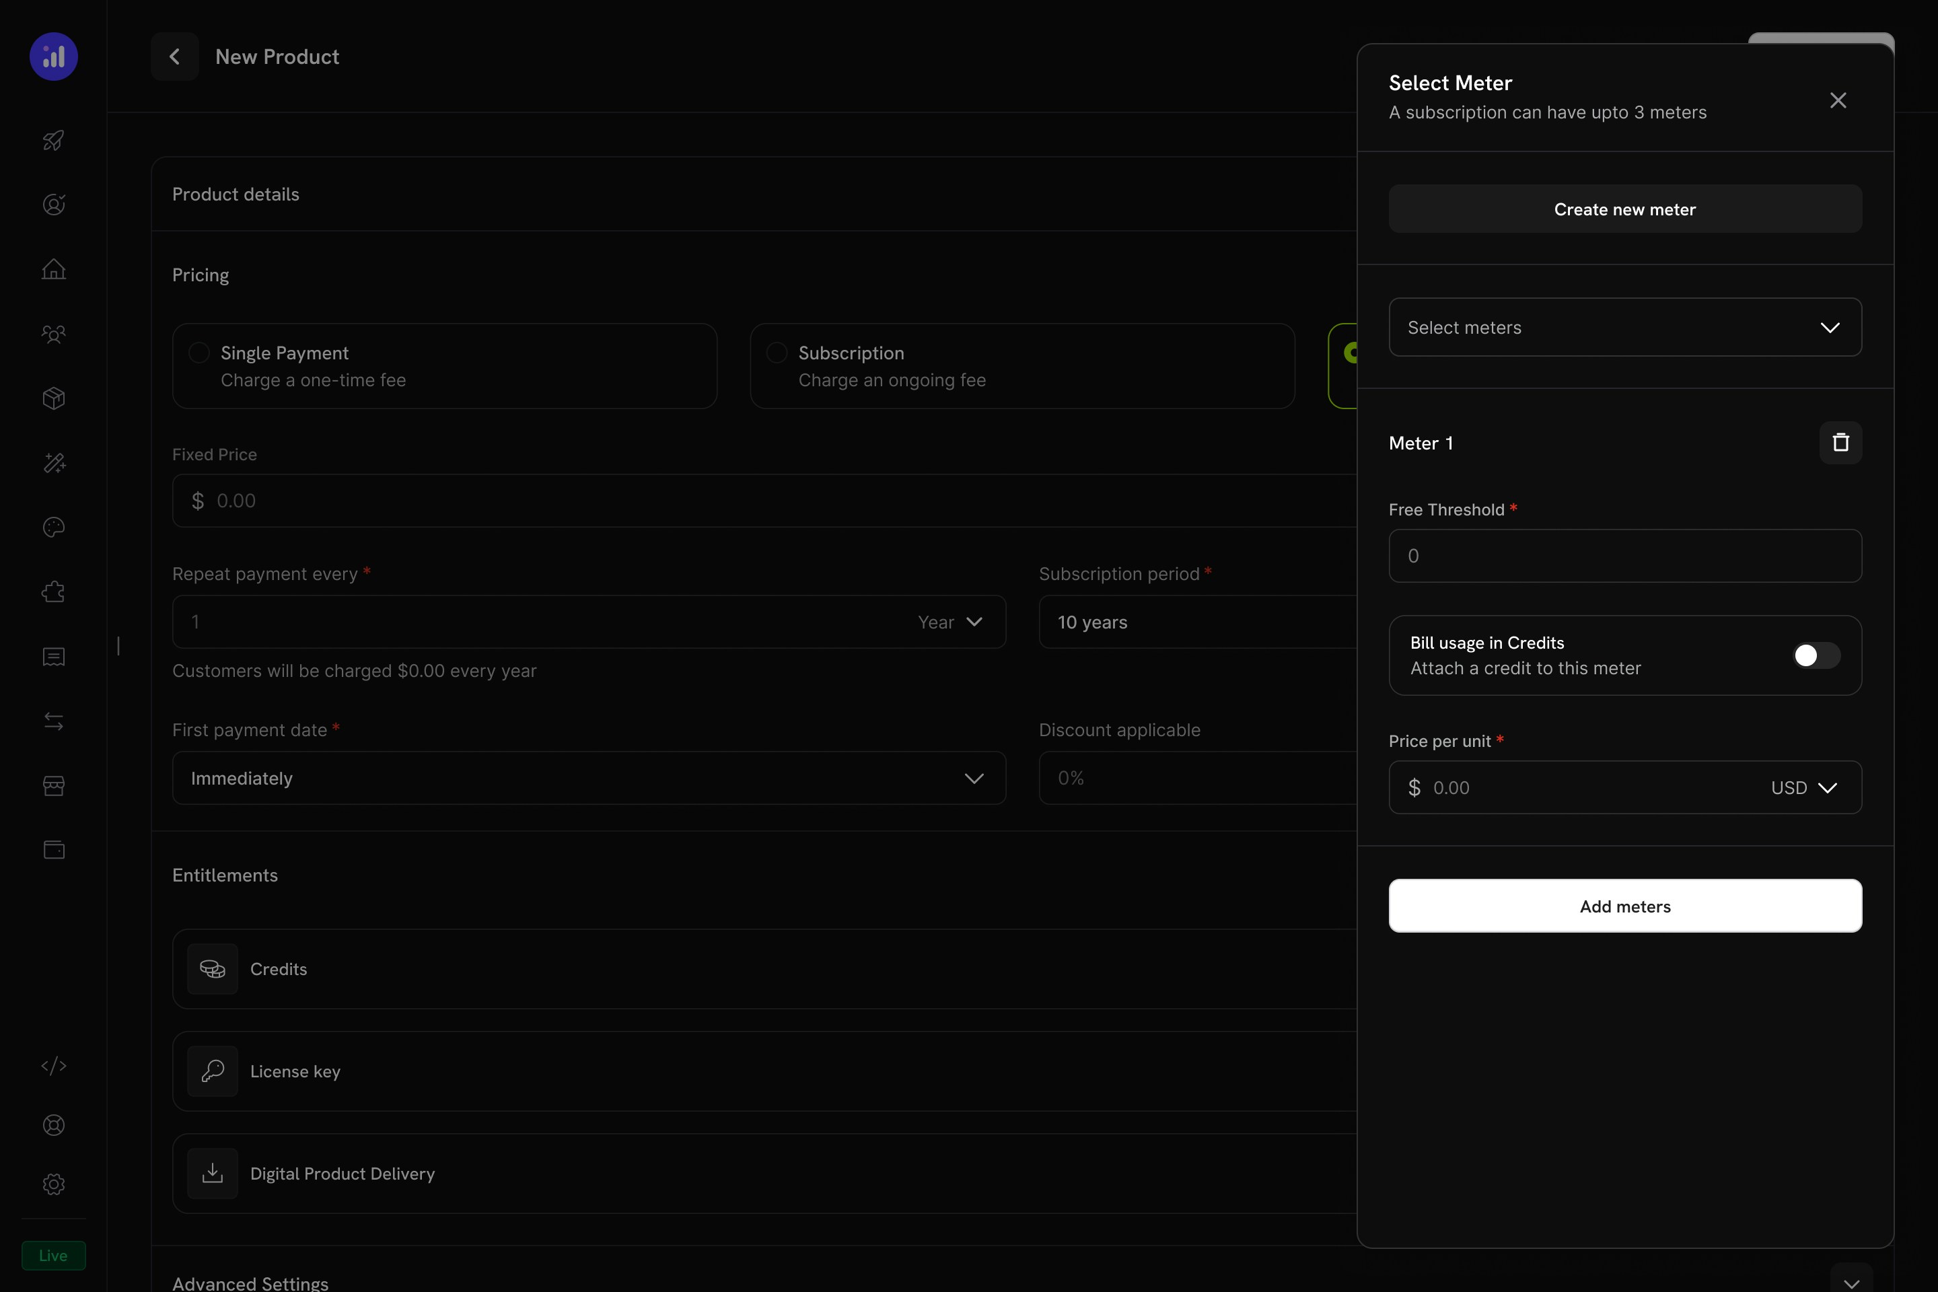Click the Live environment indicator
Viewport: 1938px width, 1292px height.
[52, 1255]
